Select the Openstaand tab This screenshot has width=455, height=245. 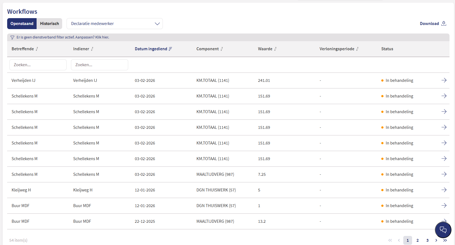pyautogui.click(x=22, y=24)
